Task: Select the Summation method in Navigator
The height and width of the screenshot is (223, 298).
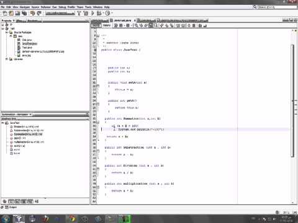Action: click(x=28, y=134)
